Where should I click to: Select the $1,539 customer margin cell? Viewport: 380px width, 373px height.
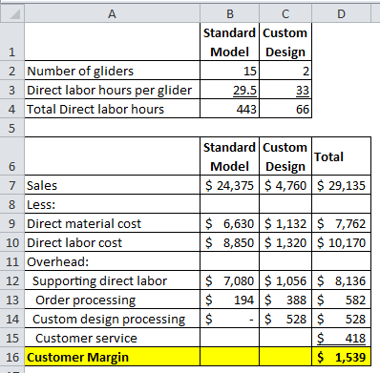click(x=341, y=357)
